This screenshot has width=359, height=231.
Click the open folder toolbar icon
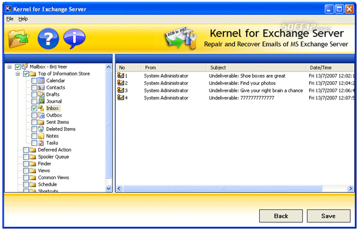[19, 38]
